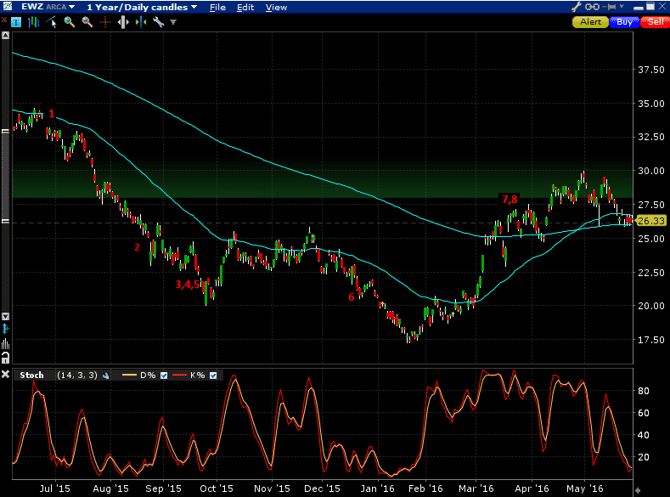Image resolution: width=670 pixels, height=497 pixels.
Task: Click the blue Buy button
Action: (x=624, y=22)
